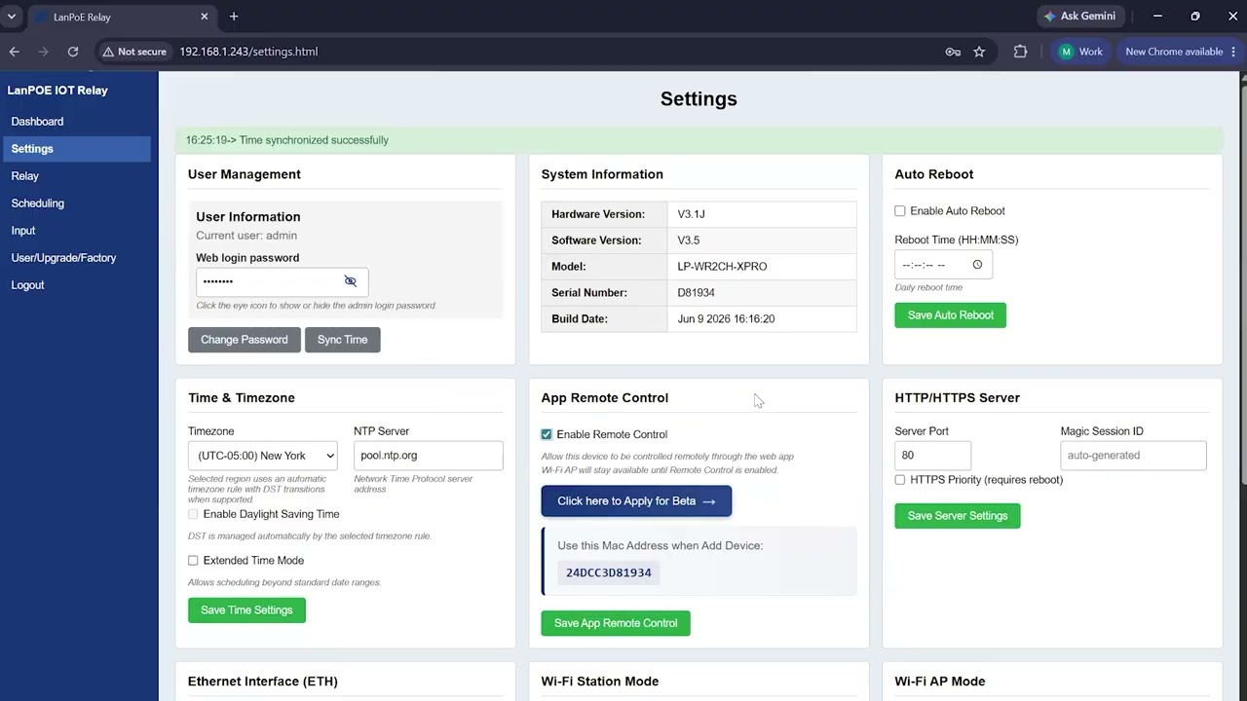The height and width of the screenshot is (701, 1247).
Task: Uncheck Enable Remote Control
Action: (547, 434)
